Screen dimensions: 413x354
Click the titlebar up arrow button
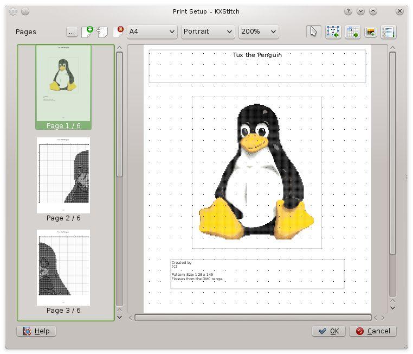[x=373, y=11]
